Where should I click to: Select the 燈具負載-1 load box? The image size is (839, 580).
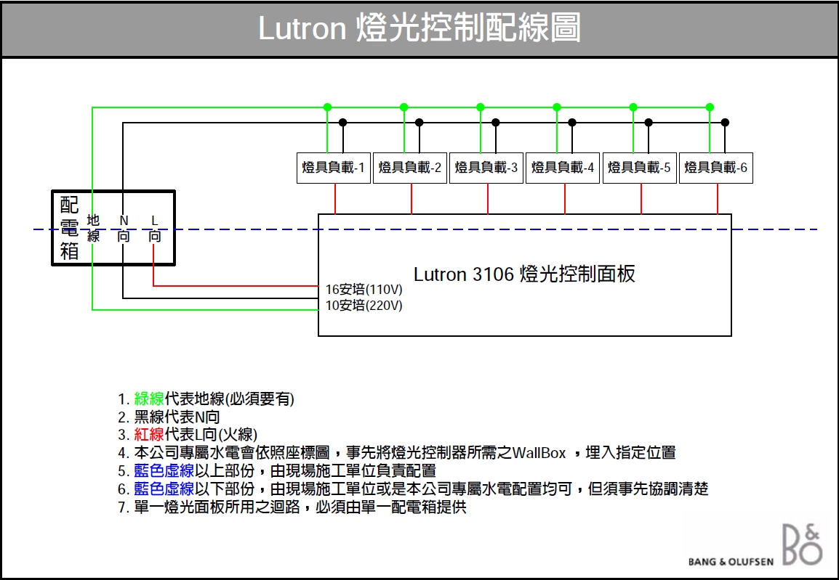[x=334, y=168]
